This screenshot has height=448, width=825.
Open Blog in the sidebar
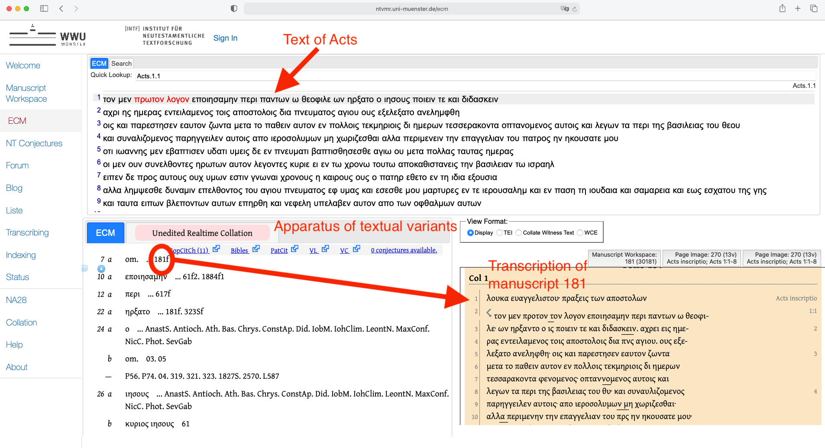14,188
